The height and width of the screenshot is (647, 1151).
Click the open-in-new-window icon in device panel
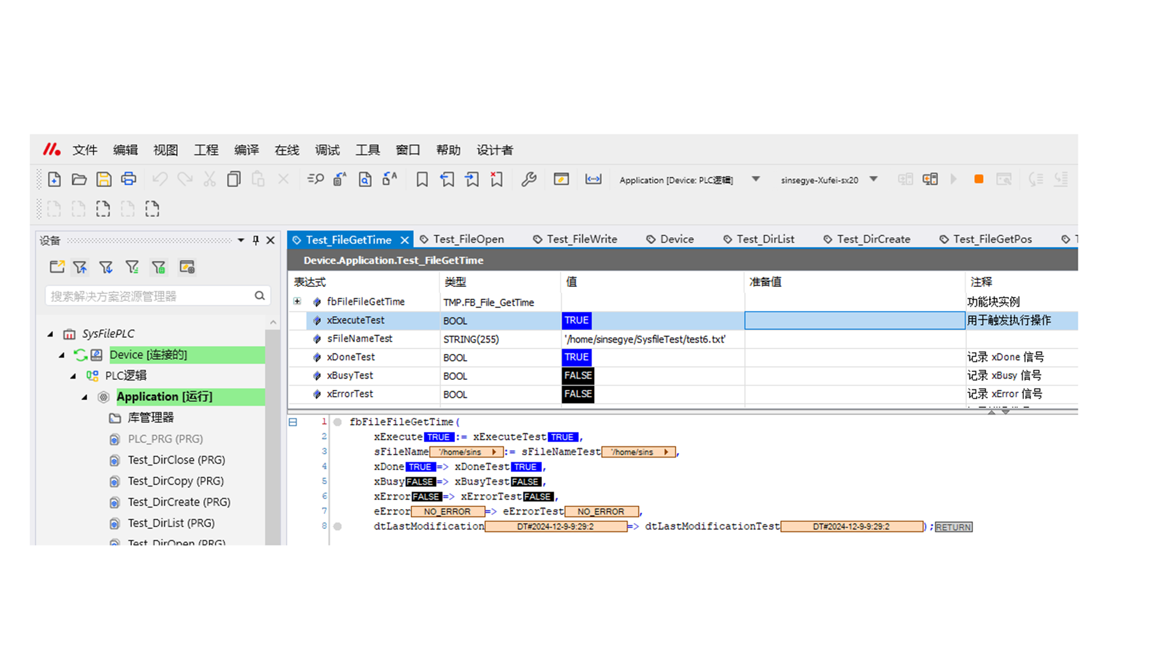(x=57, y=267)
